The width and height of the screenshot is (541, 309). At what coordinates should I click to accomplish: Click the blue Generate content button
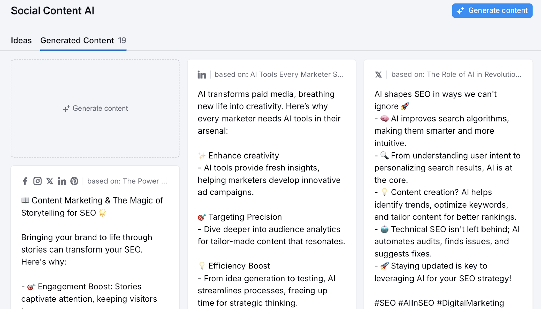[x=492, y=10]
